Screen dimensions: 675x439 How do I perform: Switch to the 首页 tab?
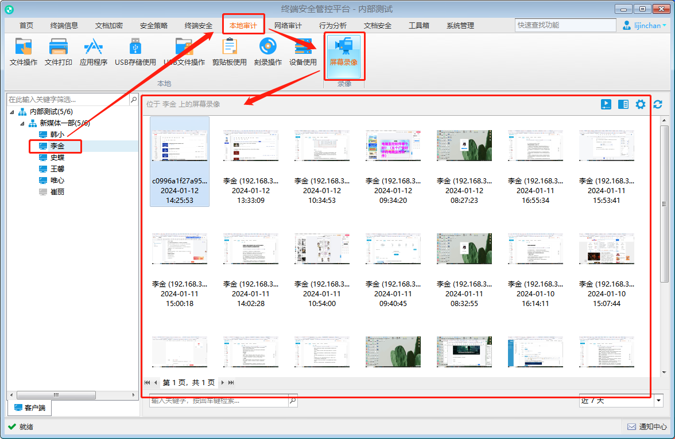(x=26, y=25)
